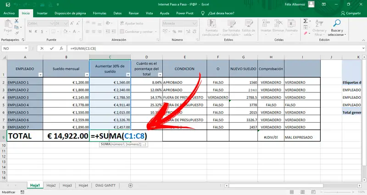This screenshot has width=367, height=195.
Task: Expand the formula bar with chevron
Action: coord(362,48)
